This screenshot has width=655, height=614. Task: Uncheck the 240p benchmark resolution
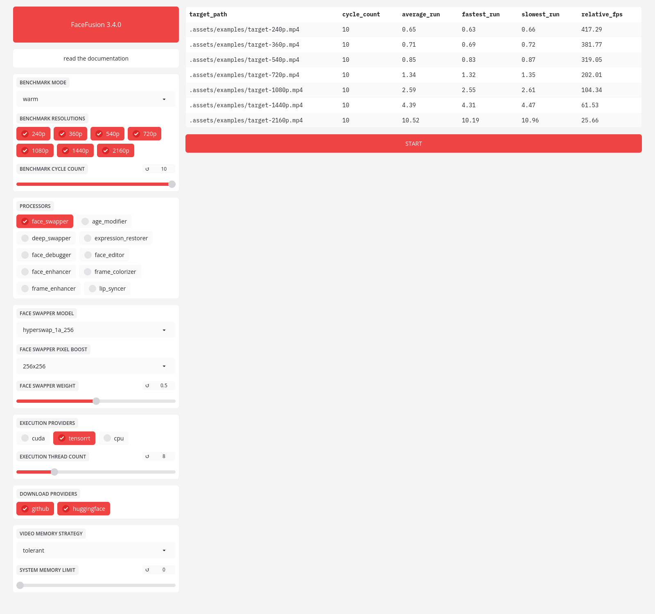coord(33,134)
